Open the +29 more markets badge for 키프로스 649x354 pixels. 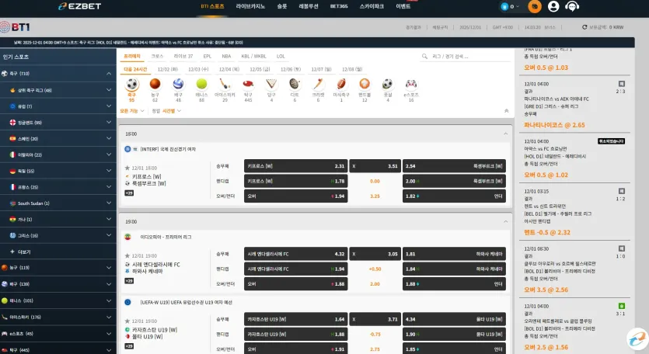click(129, 193)
